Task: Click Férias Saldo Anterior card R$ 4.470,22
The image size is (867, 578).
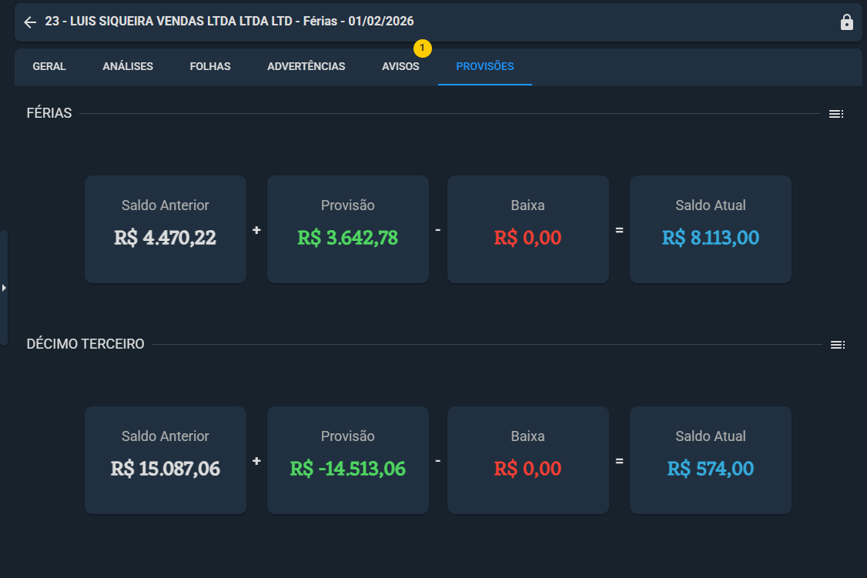Action: pos(166,229)
